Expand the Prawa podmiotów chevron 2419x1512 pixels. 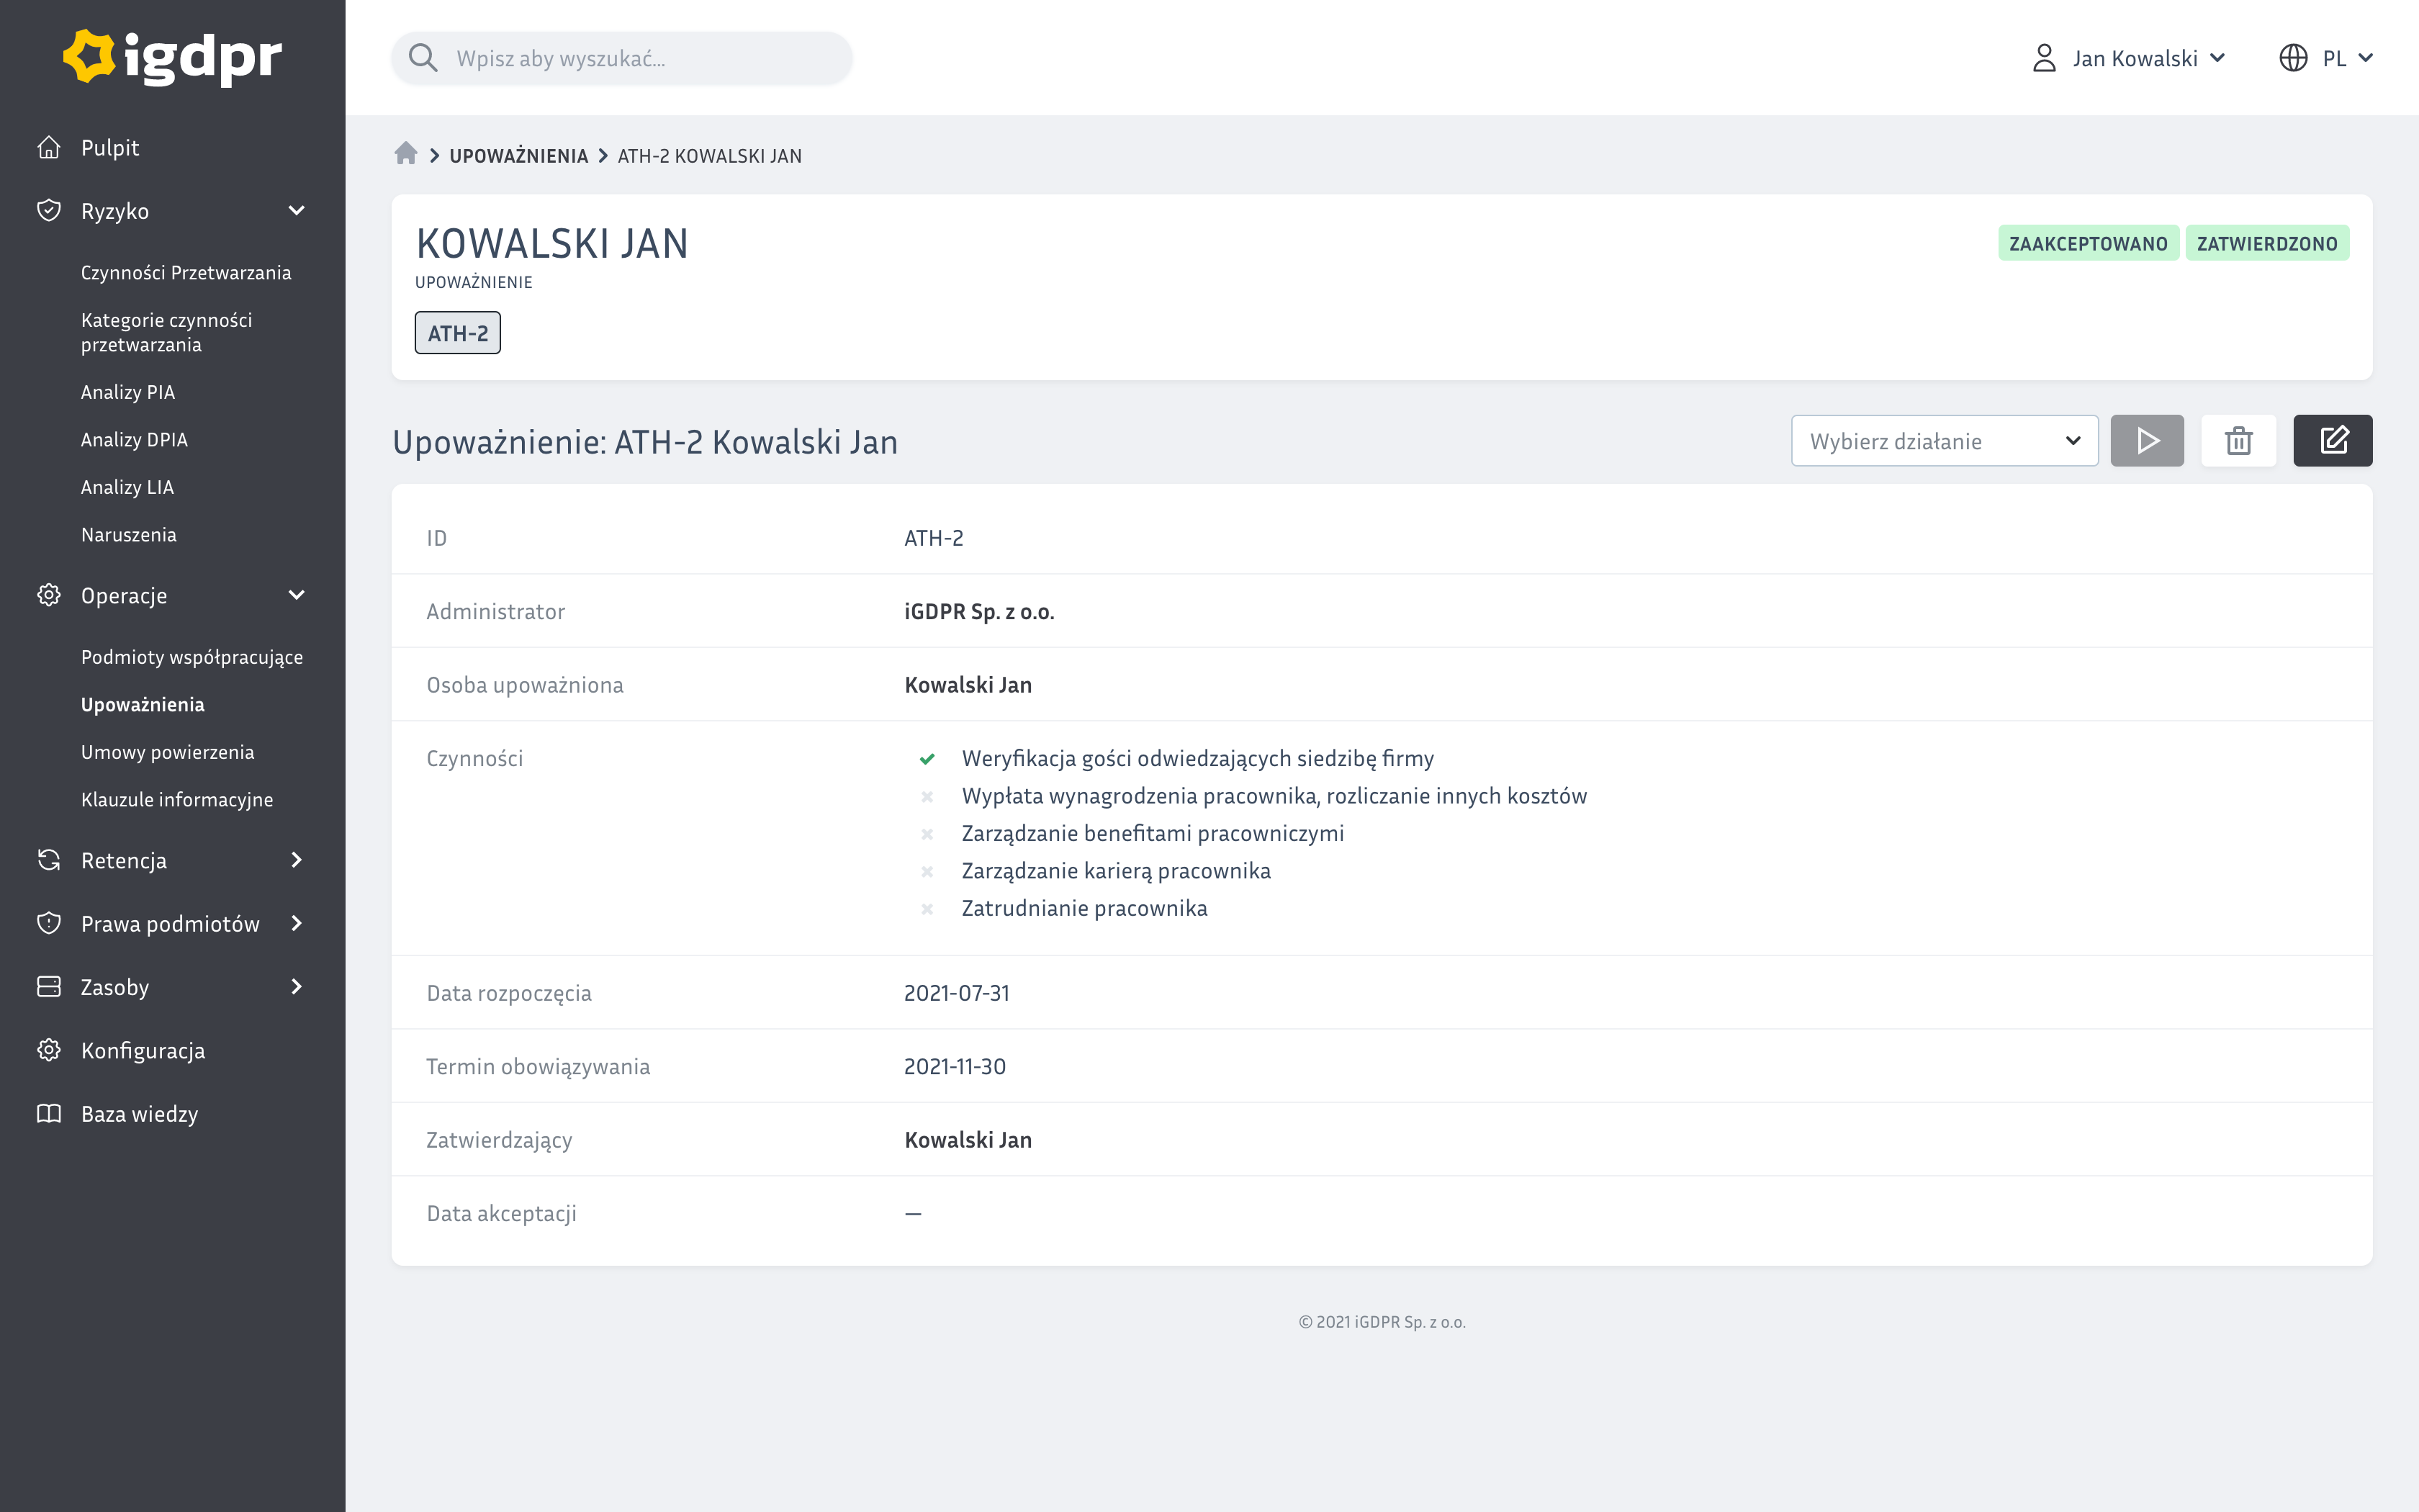pyautogui.click(x=297, y=923)
